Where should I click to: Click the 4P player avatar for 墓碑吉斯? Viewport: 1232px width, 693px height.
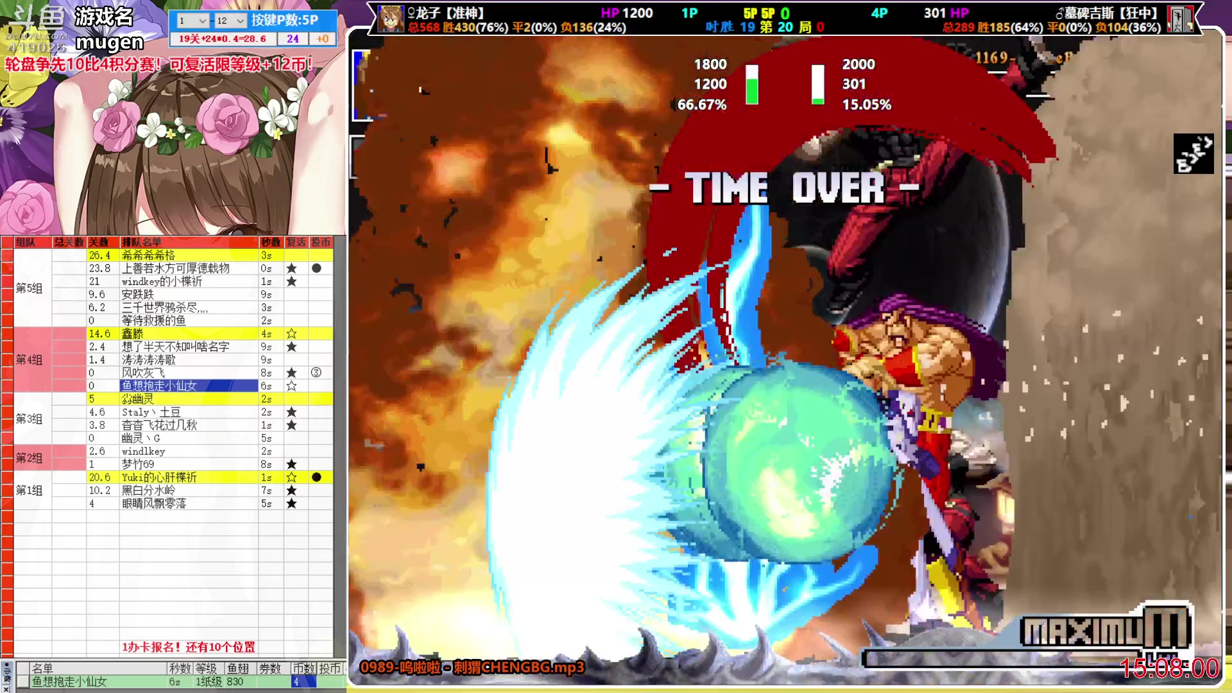click(x=1179, y=19)
